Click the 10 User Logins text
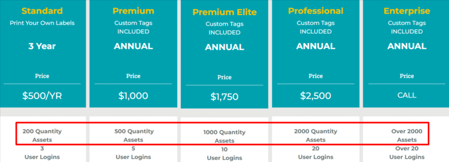The height and width of the screenshot is (162, 449). click(224, 154)
